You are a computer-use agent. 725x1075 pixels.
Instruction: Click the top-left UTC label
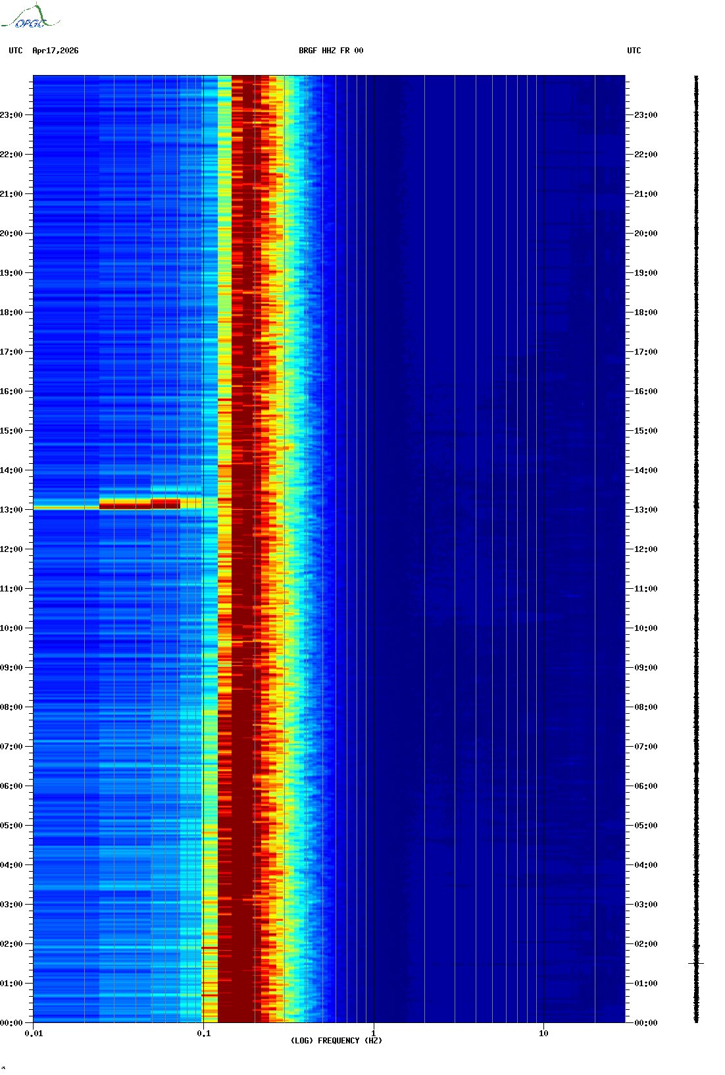tap(16, 51)
